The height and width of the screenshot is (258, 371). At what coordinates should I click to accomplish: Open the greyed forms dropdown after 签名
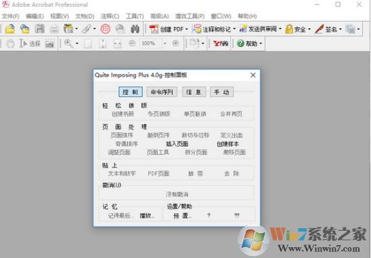pos(358,29)
